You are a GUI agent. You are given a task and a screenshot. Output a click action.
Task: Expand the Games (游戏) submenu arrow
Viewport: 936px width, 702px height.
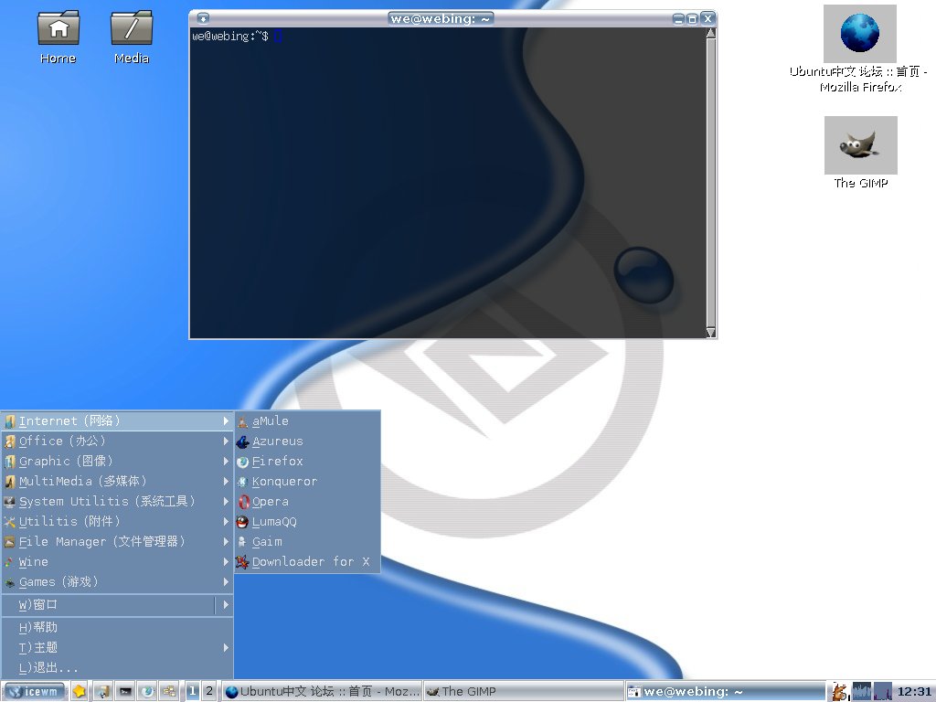226,582
